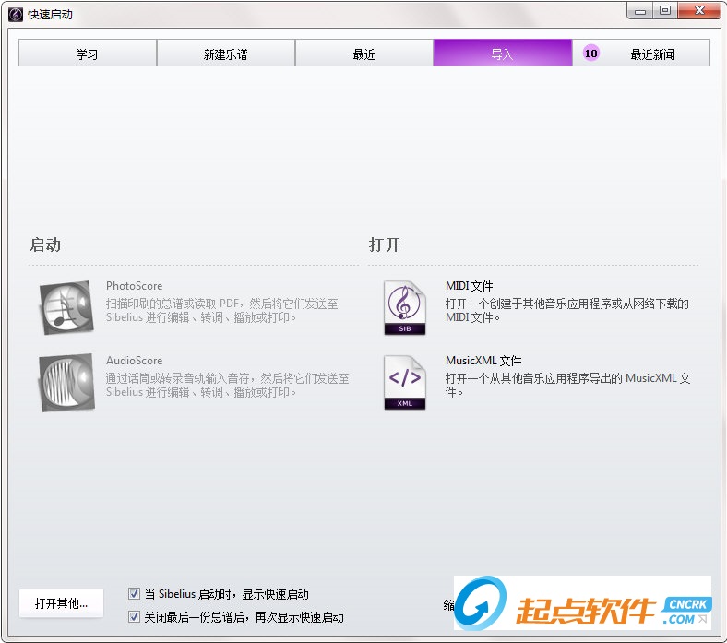Switch to the 学习 tab
727x643 pixels.
coord(87,54)
